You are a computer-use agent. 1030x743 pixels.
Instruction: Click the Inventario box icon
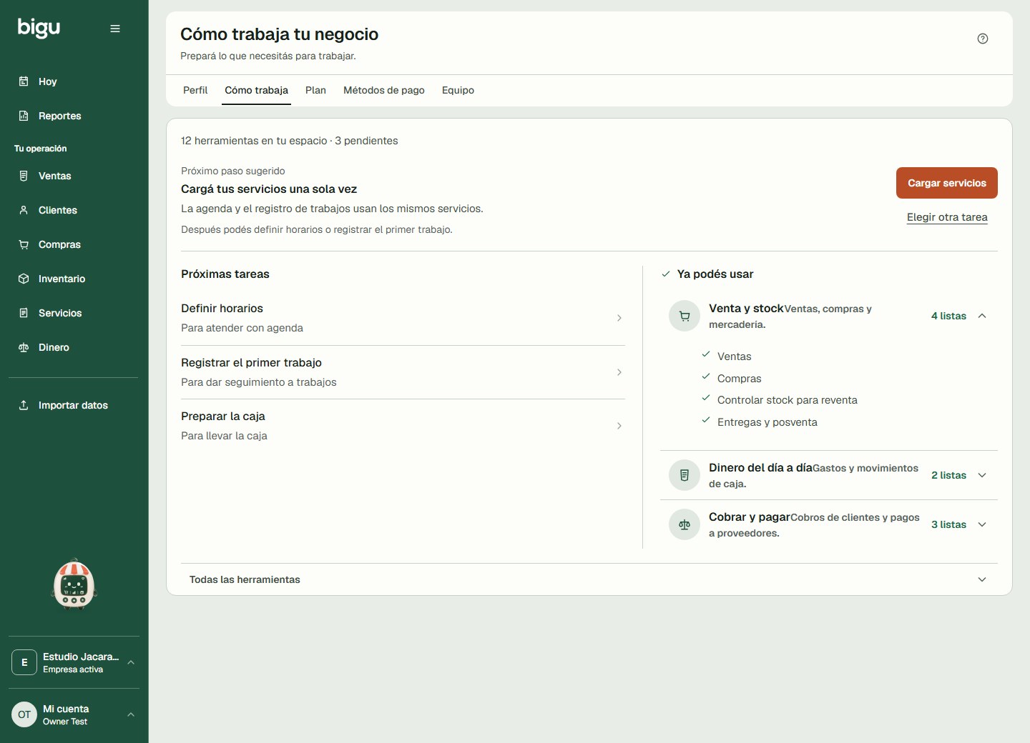(x=24, y=279)
